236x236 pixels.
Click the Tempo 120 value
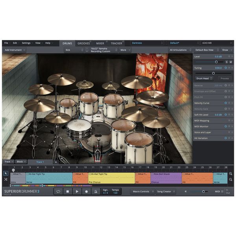(115, 193)
